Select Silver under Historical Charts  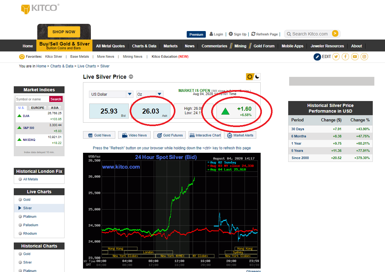coord(27,262)
